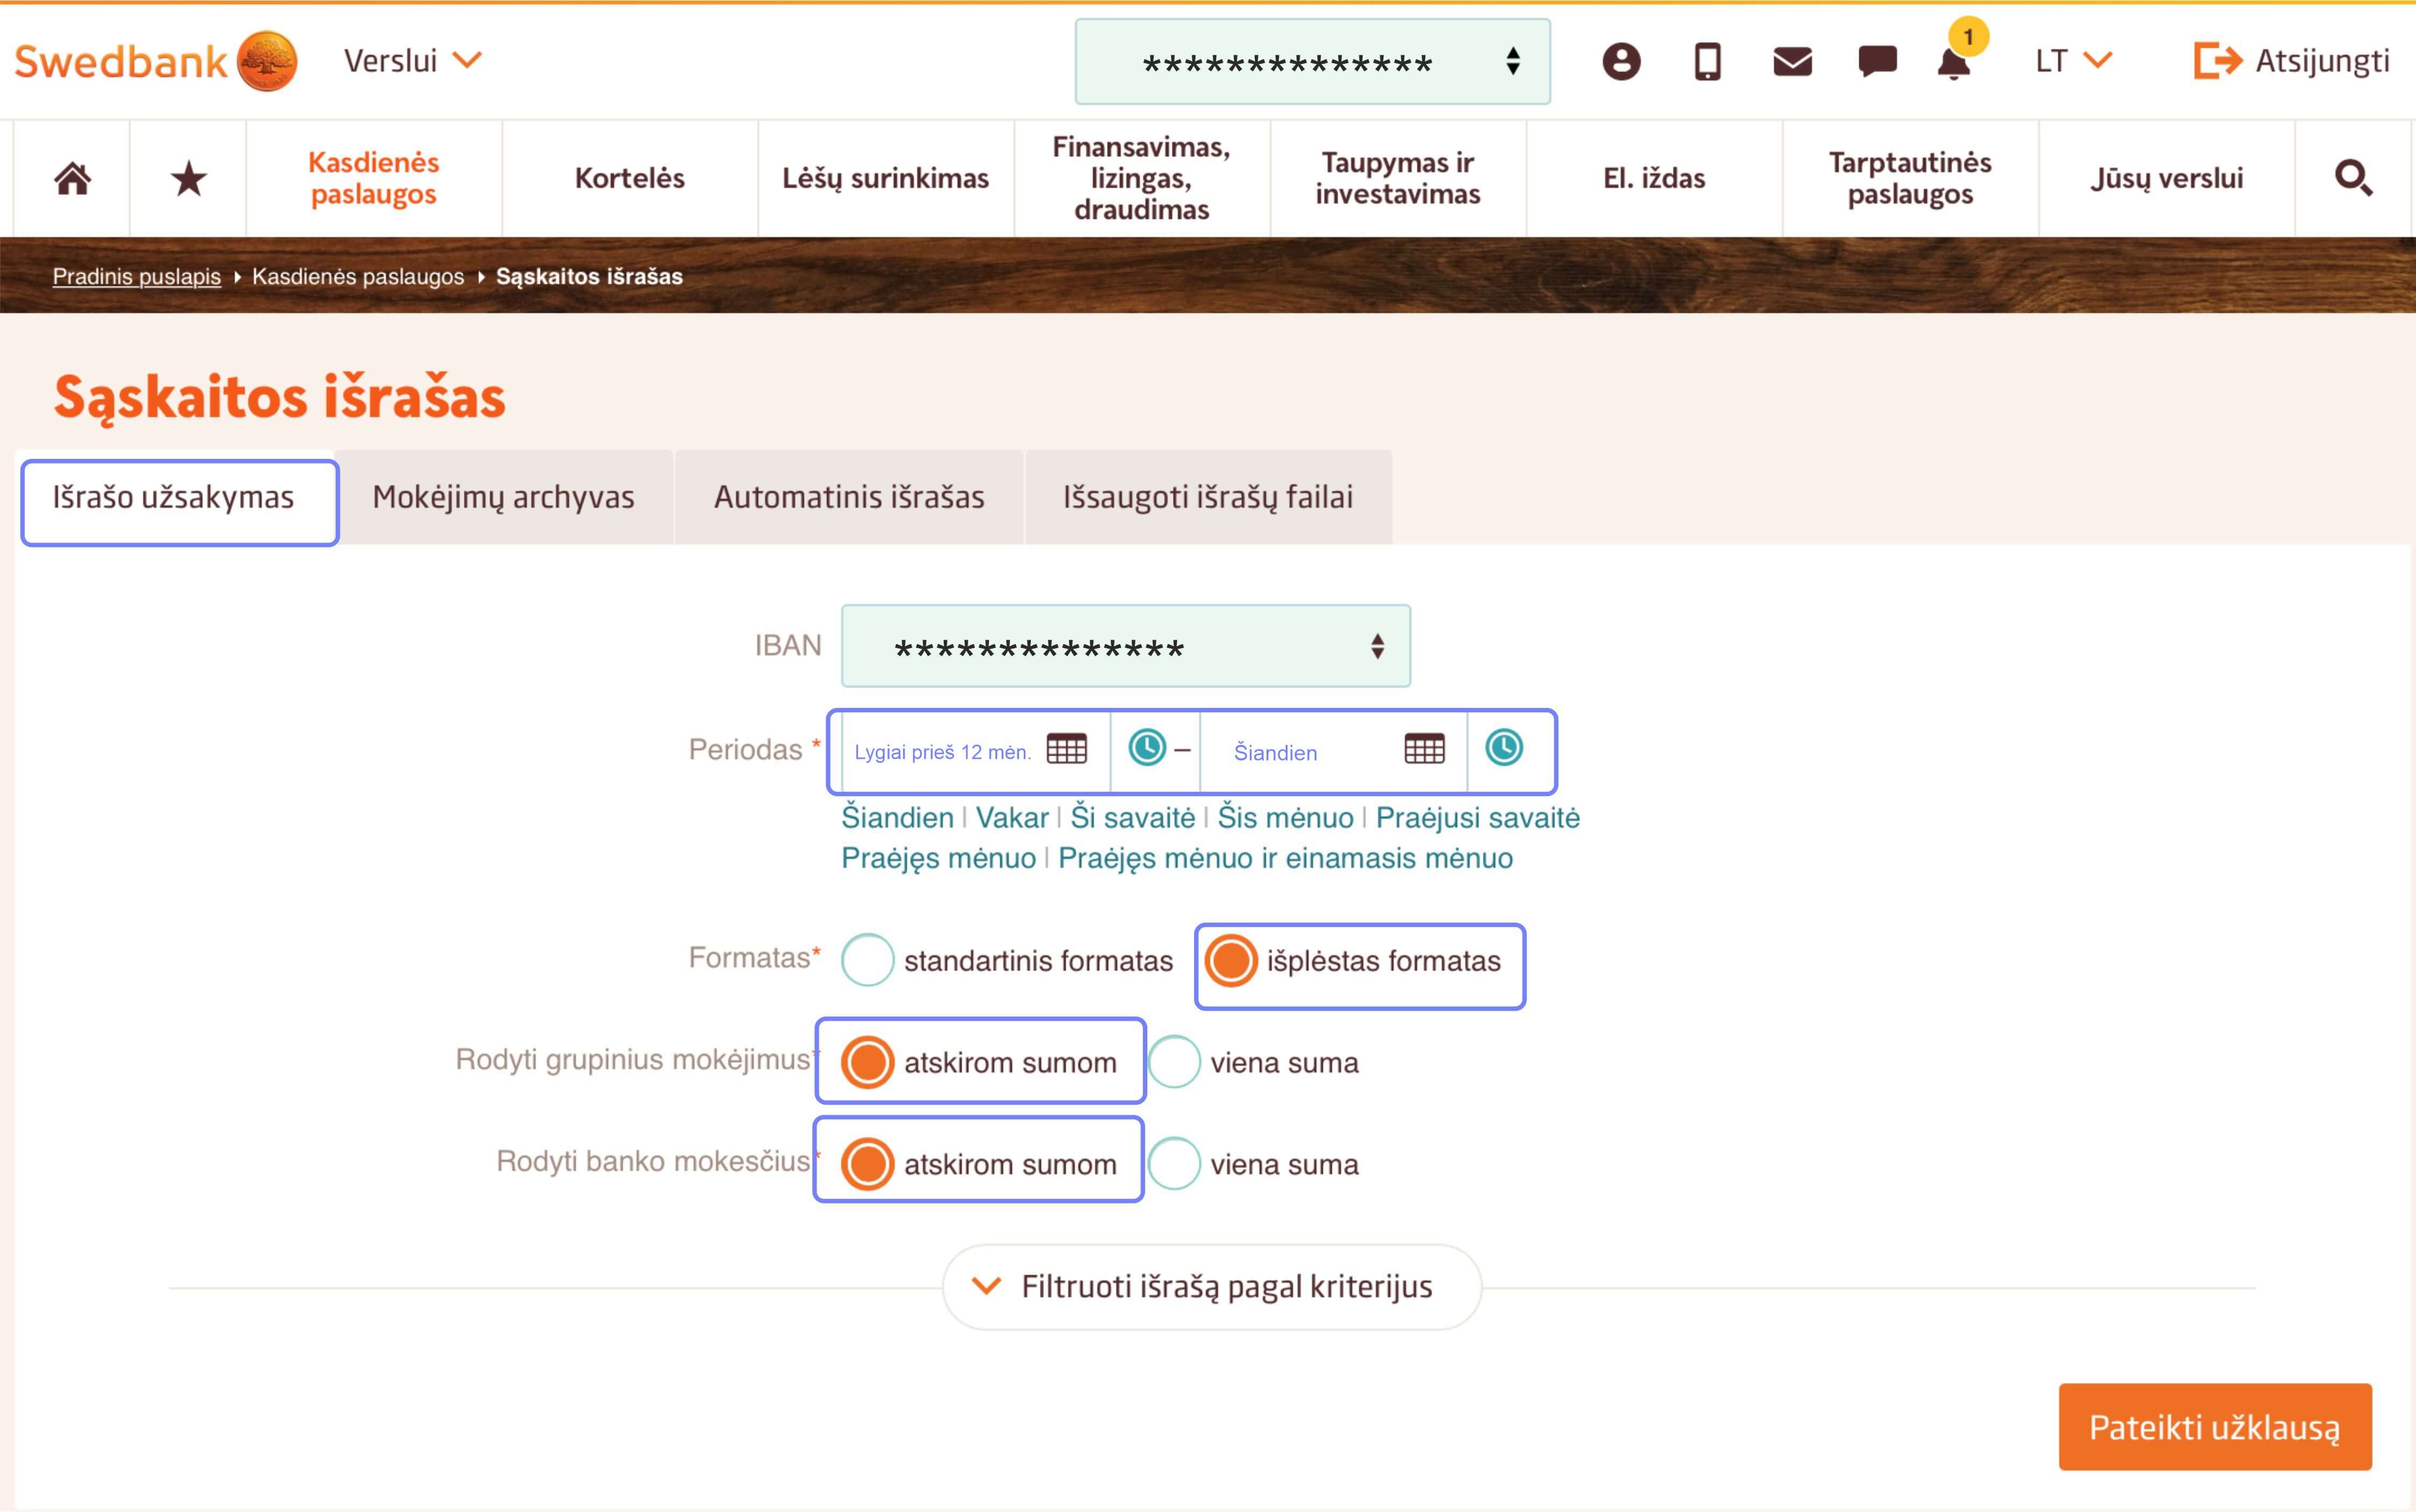Click the chat bubble icon
Screen dimensions: 2416x1512
click(x=1877, y=61)
